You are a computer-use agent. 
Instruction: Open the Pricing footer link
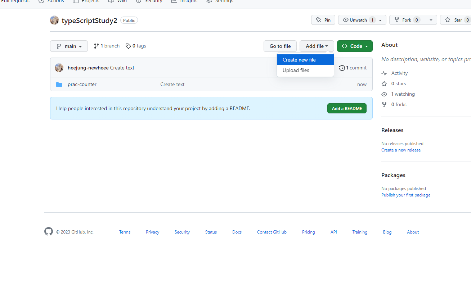(x=309, y=232)
